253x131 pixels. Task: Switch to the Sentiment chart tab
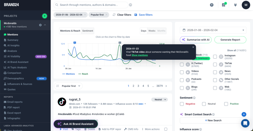click(88, 31)
